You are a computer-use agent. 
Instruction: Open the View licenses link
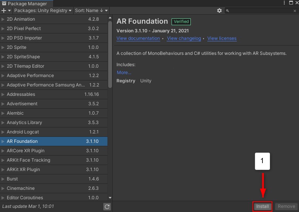click(x=222, y=38)
